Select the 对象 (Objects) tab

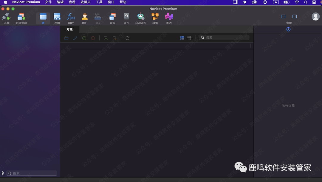69,29
